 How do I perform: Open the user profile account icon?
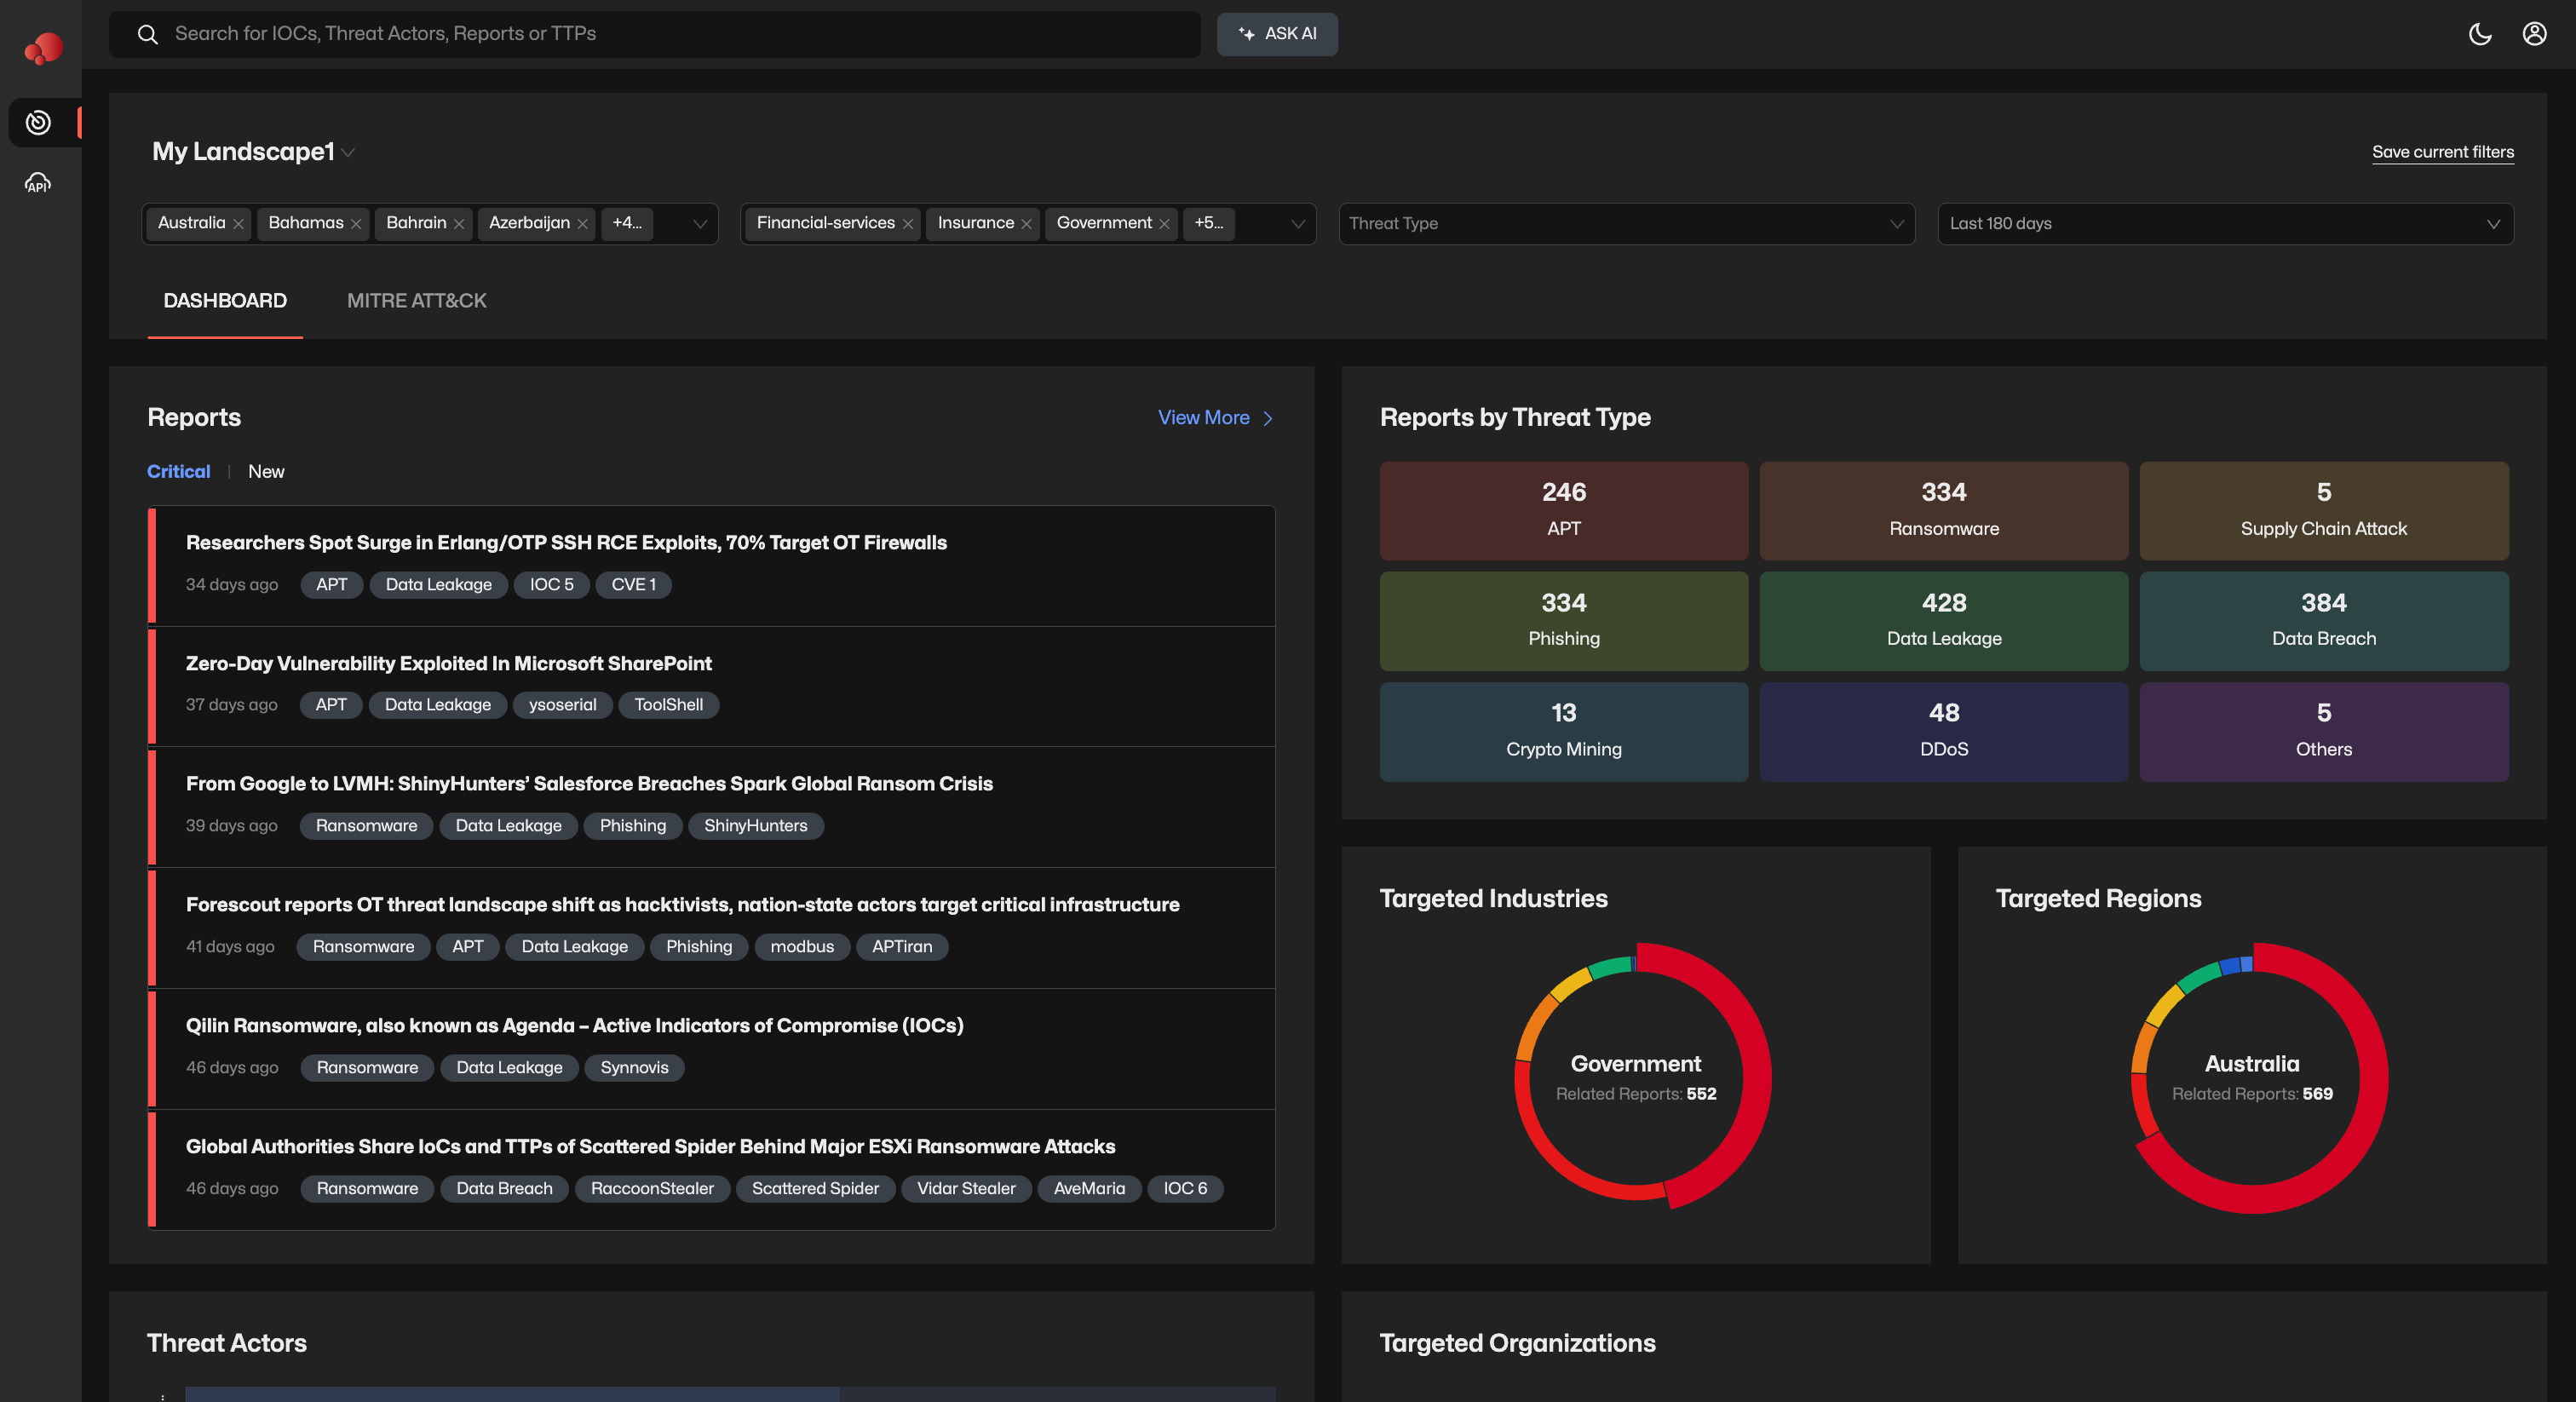2534,34
